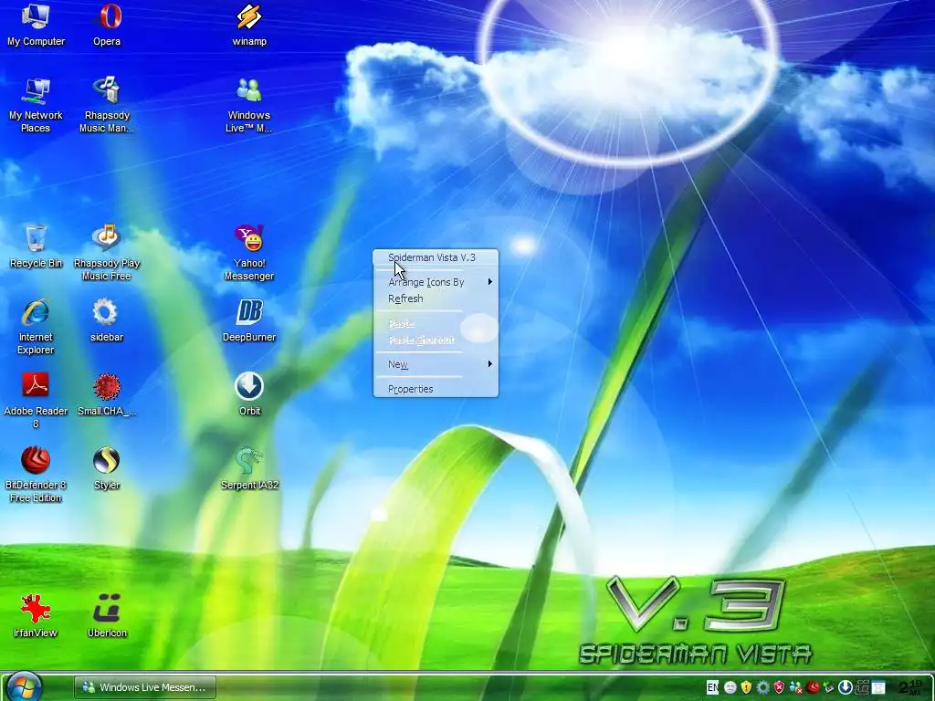This screenshot has width=935, height=701.
Task: Click the EN language indicator in tray
Action: (x=712, y=687)
